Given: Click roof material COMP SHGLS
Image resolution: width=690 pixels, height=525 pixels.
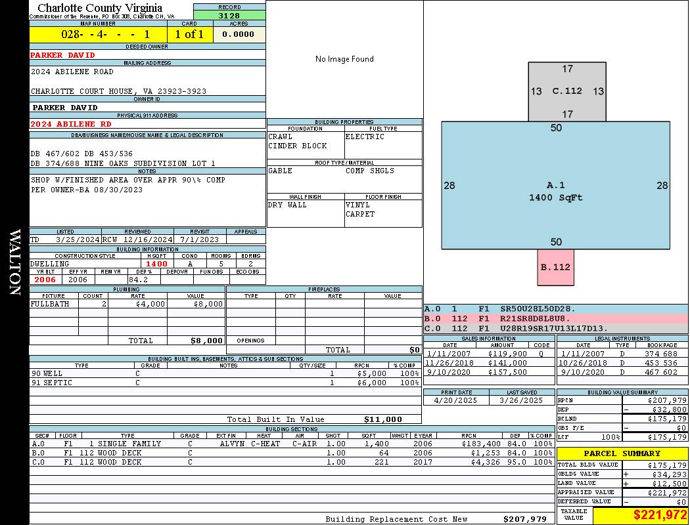Looking at the screenshot, I should 370,171.
